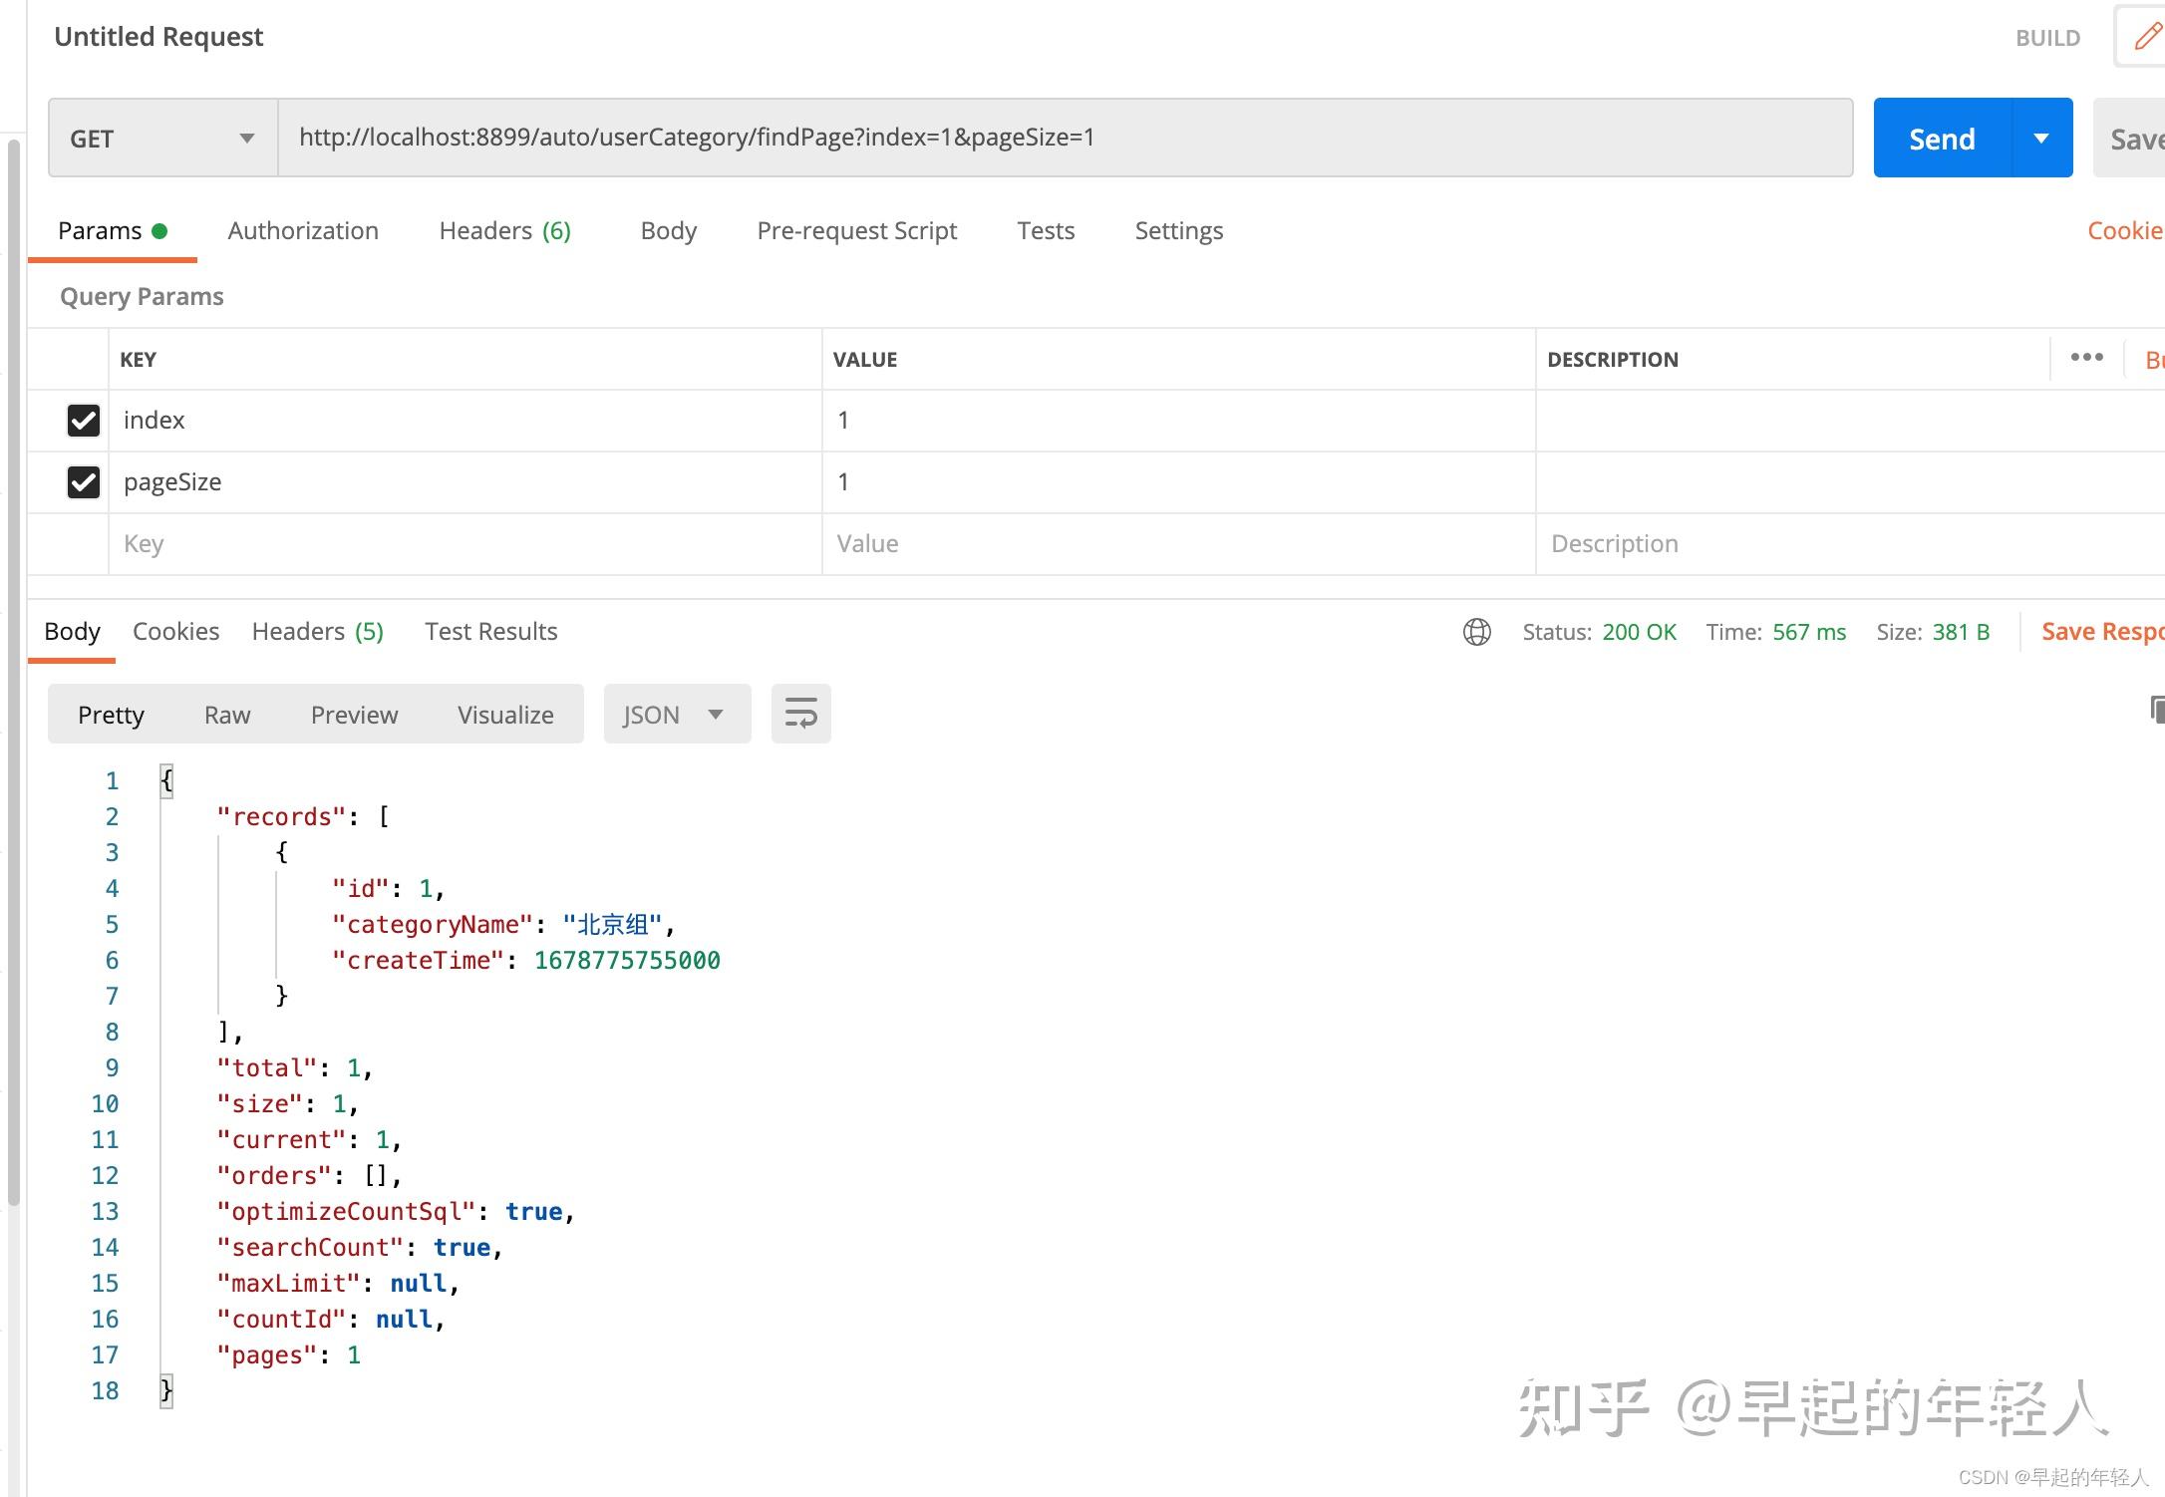Click the "total" key on line 9
Image resolution: width=2165 pixels, height=1497 pixels.
266,1068
